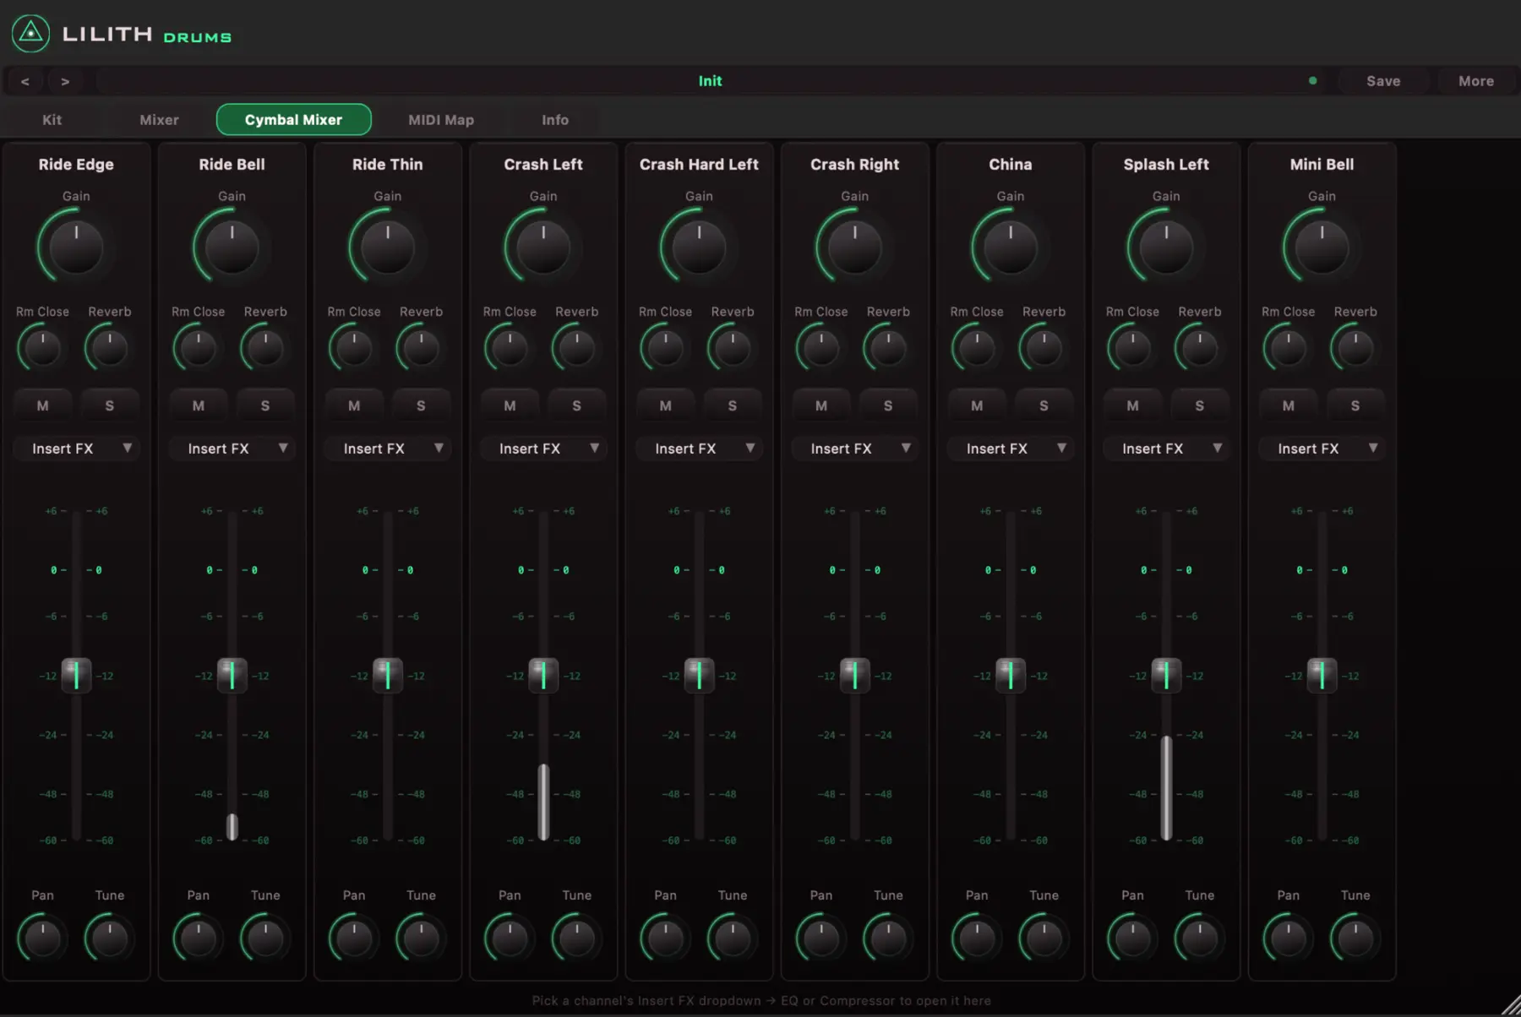Screen dimensions: 1521x1017
Task: Click the Ride Edge Reverb knob
Action: 110,348
